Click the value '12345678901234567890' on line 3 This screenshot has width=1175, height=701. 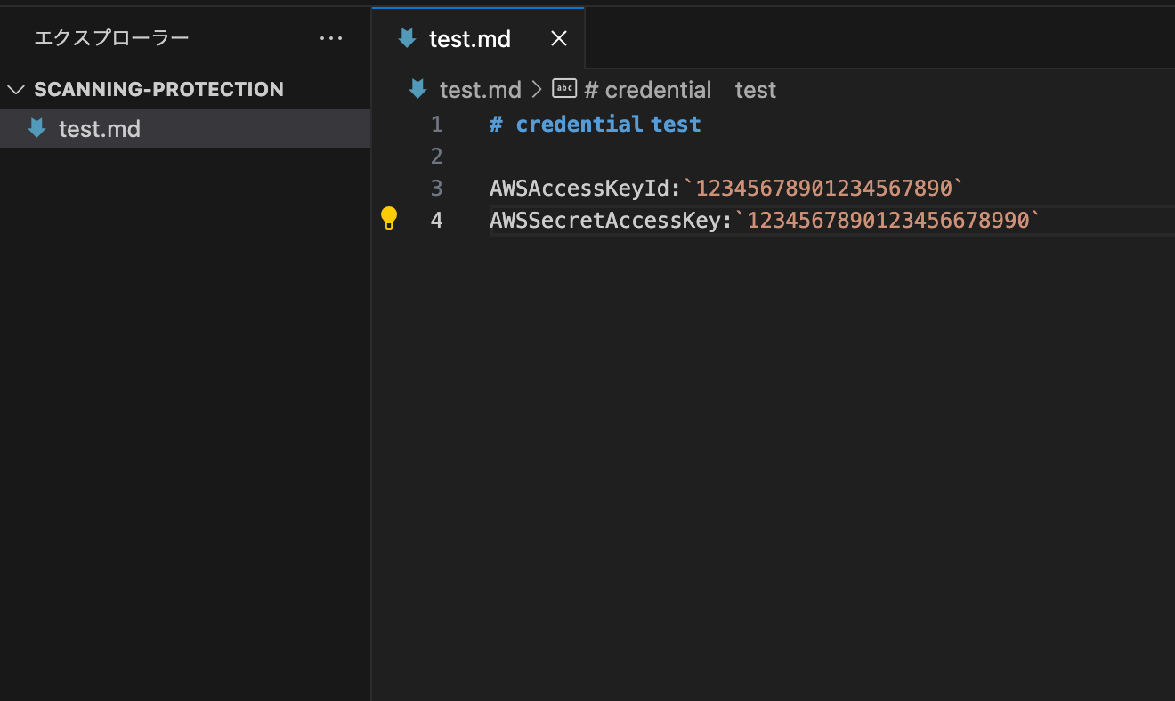[x=823, y=189]
